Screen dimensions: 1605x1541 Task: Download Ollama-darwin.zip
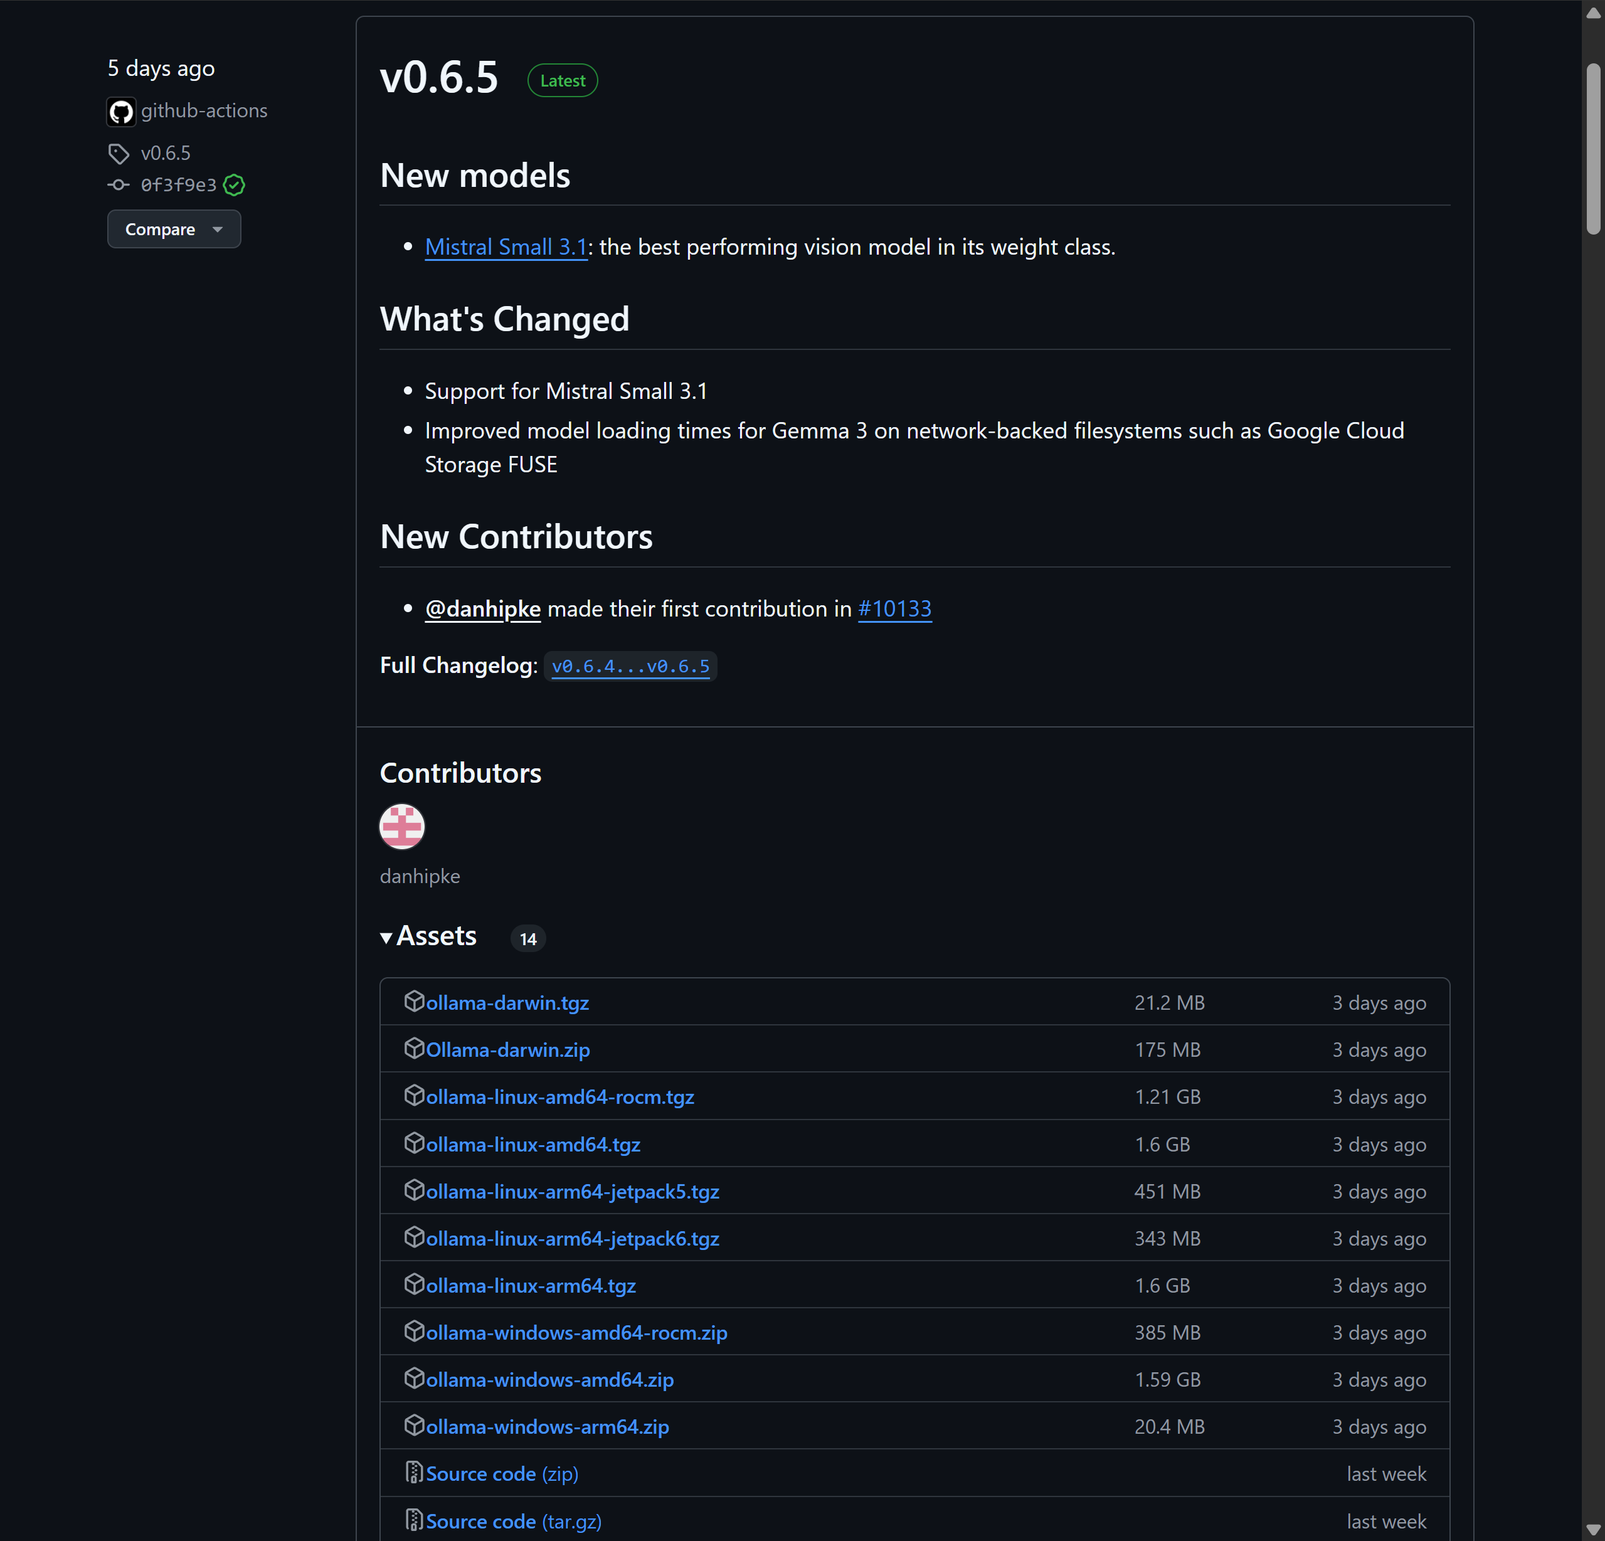pyautogui.click(x=507, y=1050)
